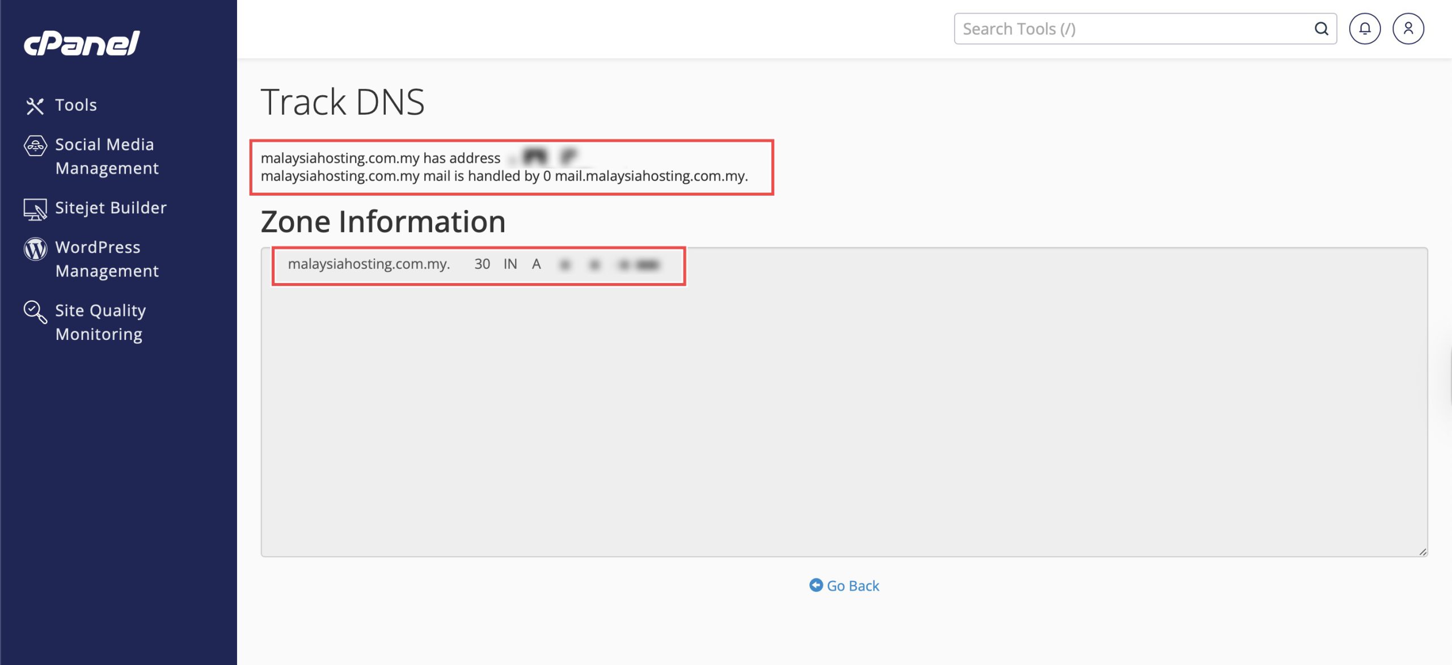
Task: Click the WordPress logo icon
Action: [35, 249]
